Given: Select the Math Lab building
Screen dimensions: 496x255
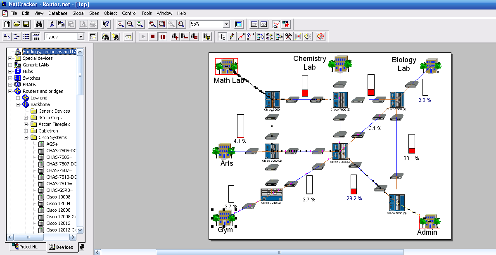Looking at the screenshot, I should coord(227,67).
